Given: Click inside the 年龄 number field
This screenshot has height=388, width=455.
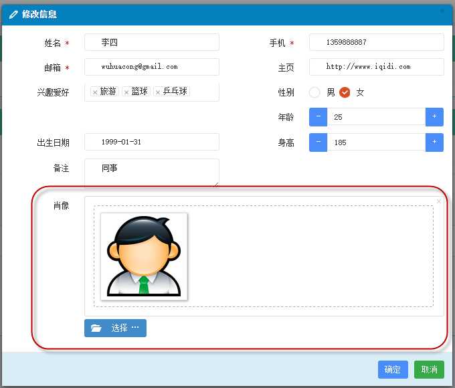Looking at the screenshot, I should point(376,117).
